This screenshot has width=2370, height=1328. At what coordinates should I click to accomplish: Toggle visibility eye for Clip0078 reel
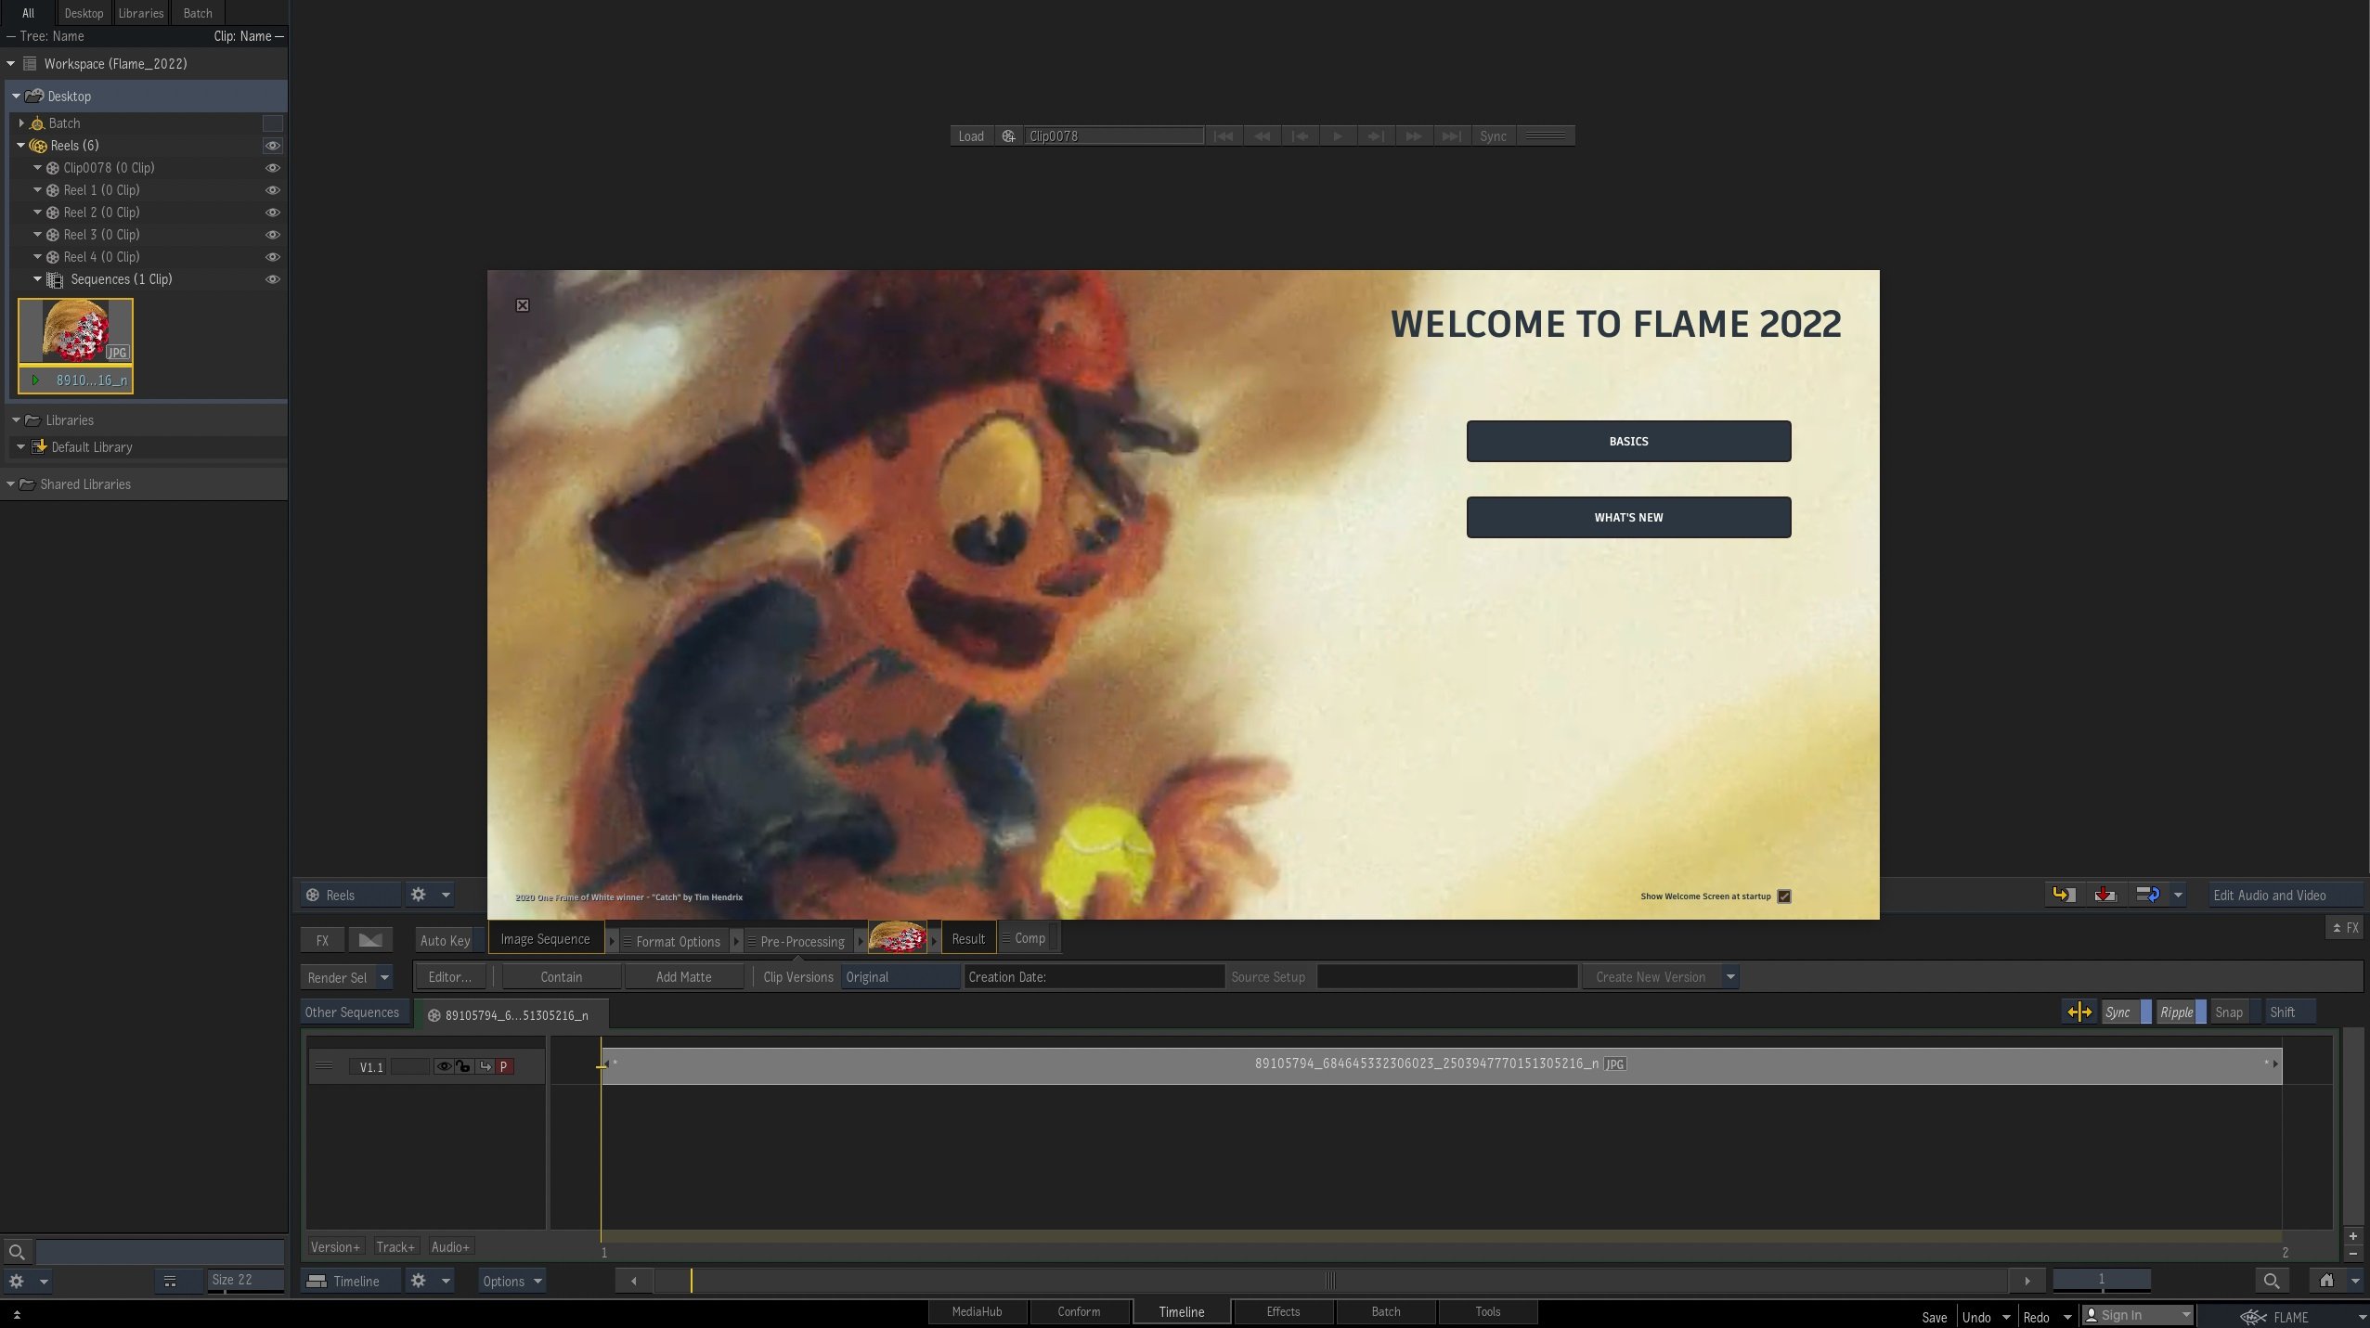(272, 168)
